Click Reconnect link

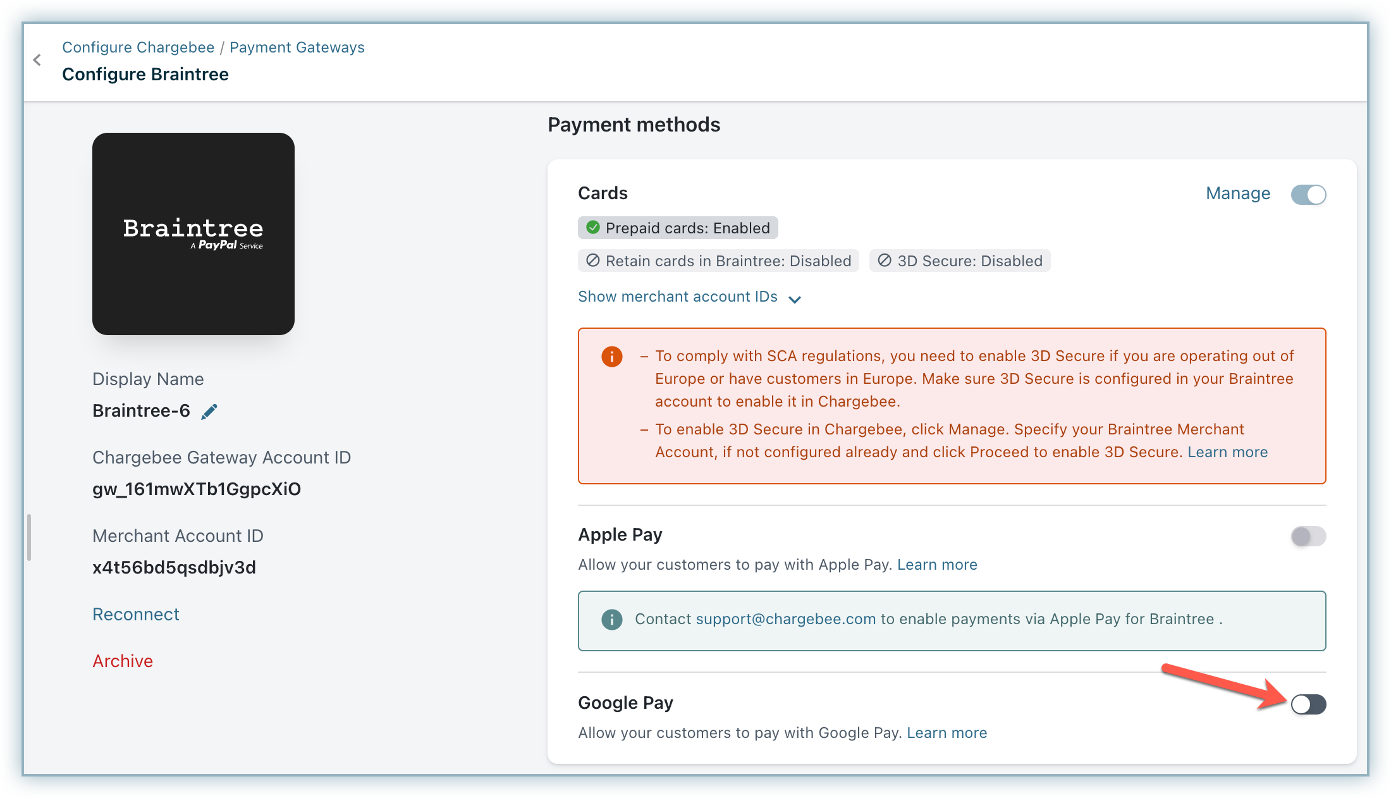pyautogui.click(x=136, y=615)
